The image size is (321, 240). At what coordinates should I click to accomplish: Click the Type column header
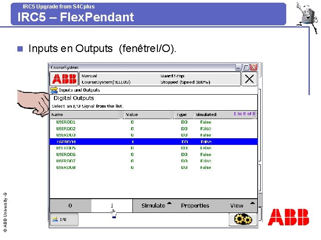184,115
